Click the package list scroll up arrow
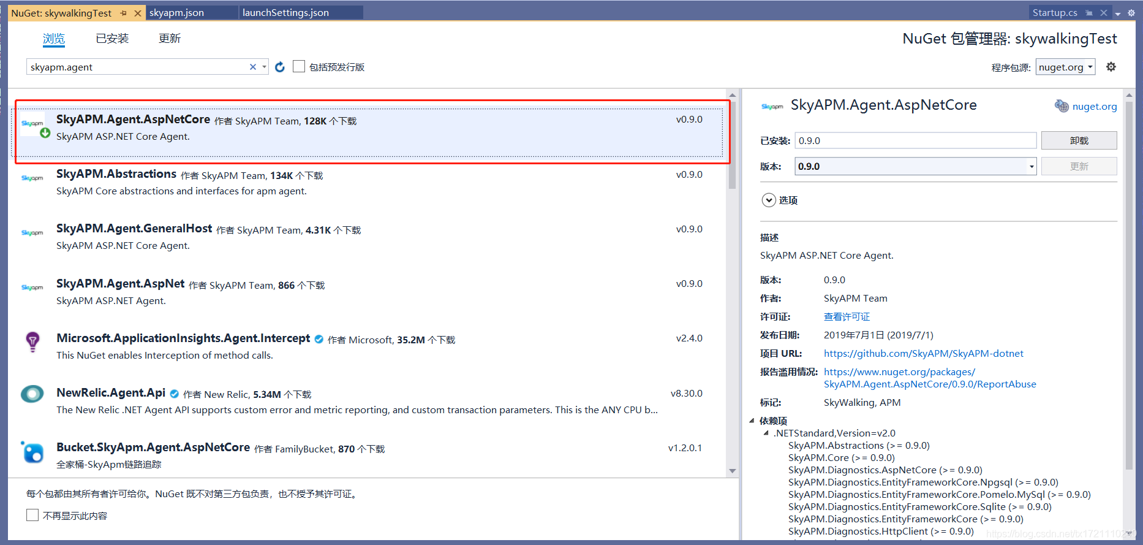 click(x=732, y=95)
